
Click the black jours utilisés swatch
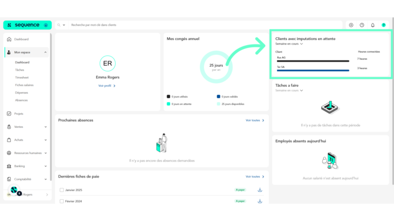pos(168,97)
